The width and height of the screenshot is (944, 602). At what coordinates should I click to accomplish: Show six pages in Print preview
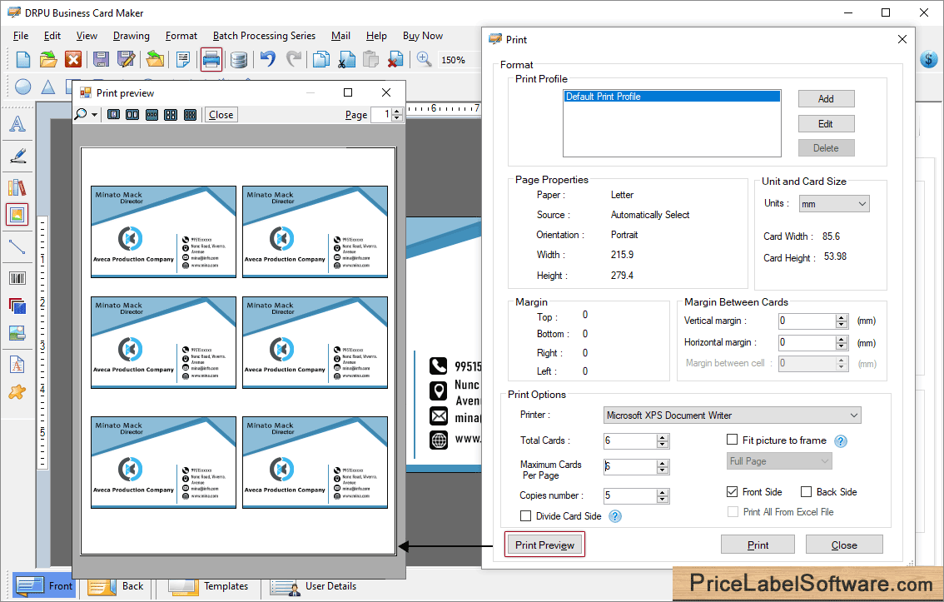(x=191, y=114)
